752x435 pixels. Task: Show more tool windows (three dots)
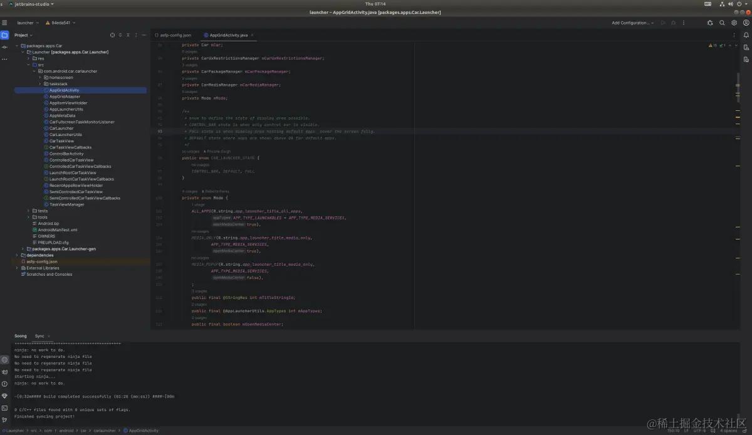click(4, 59)
